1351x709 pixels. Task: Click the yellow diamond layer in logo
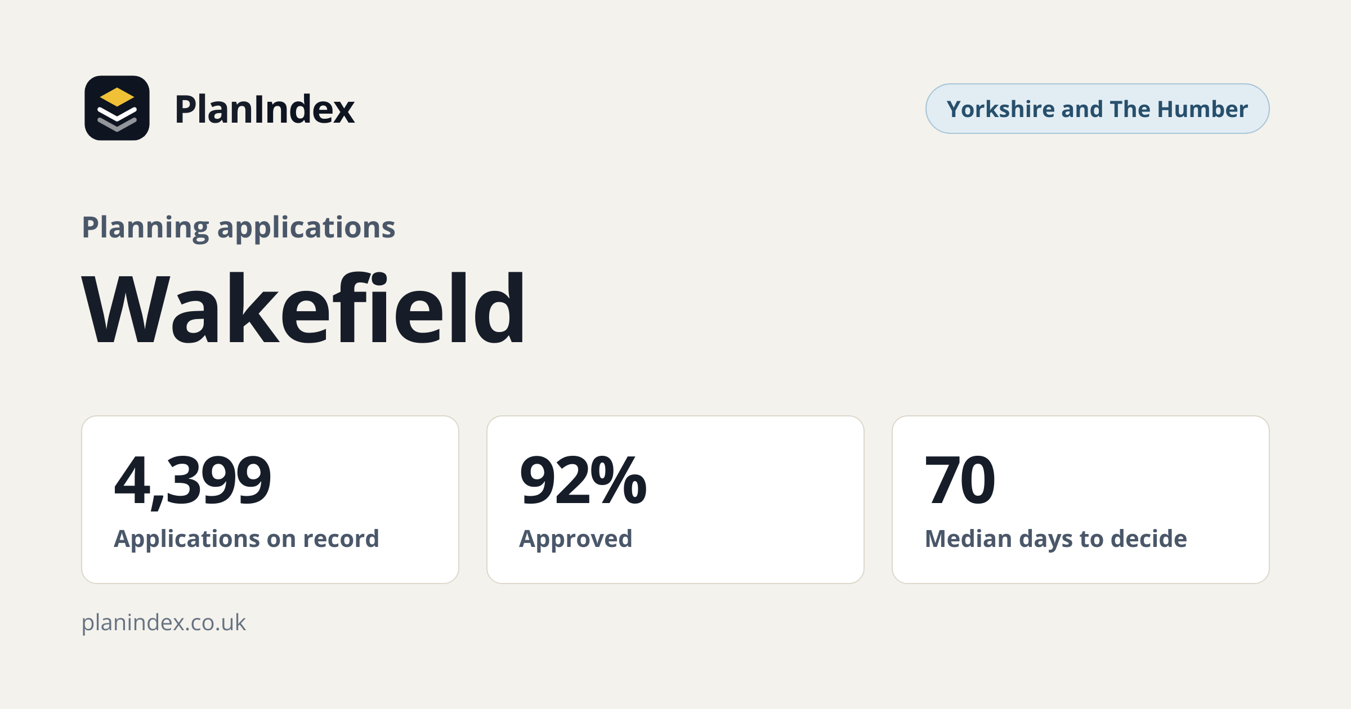pyautogui.click(x=117, y=97)
